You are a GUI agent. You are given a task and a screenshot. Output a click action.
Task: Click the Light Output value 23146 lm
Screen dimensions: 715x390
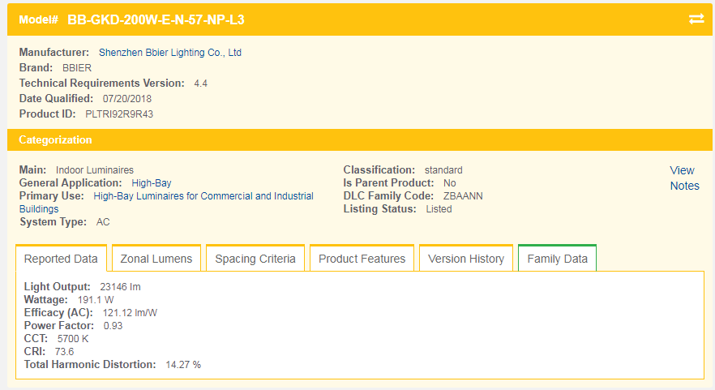coord(120,287)
